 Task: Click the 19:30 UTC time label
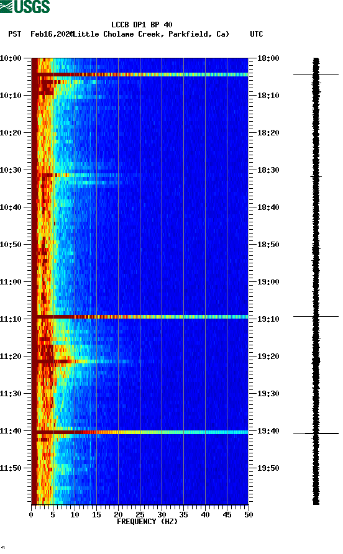pos(268,394)
